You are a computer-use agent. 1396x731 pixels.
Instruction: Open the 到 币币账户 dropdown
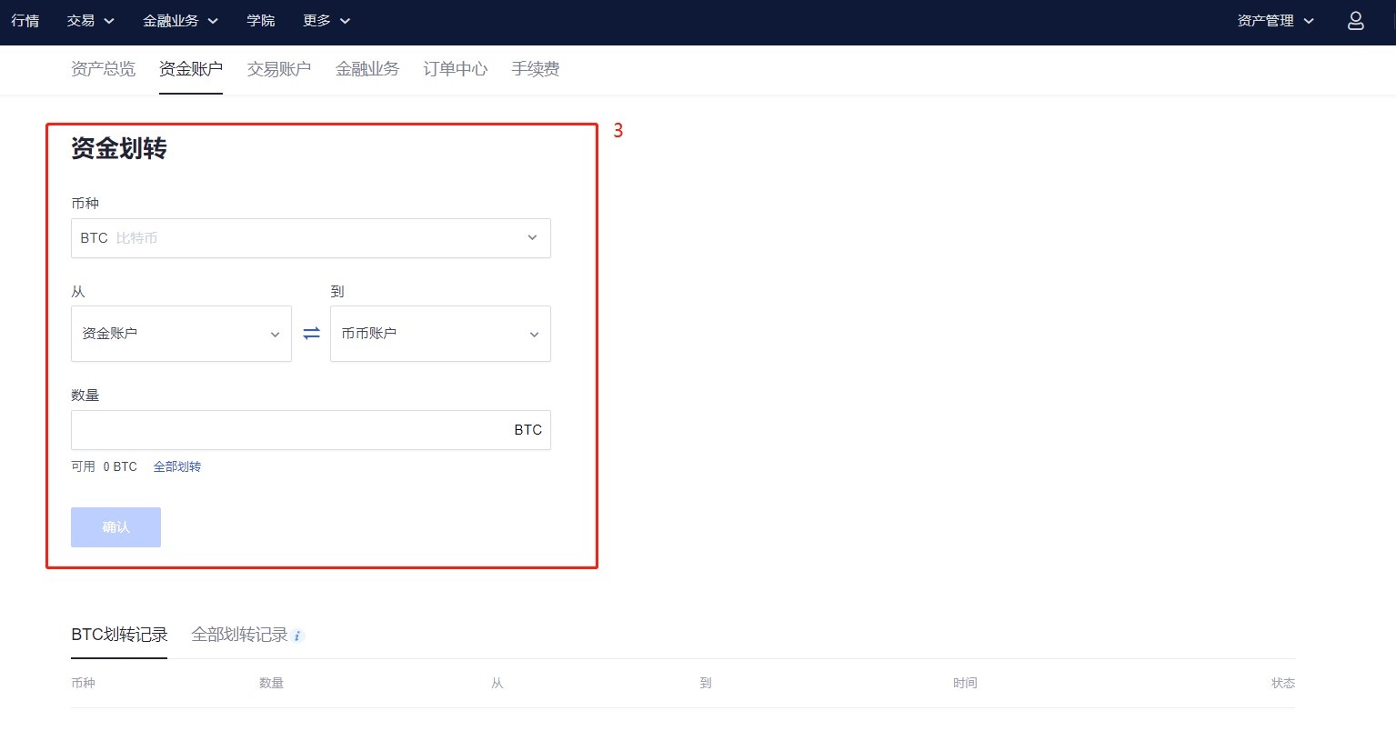pos(440,334)
